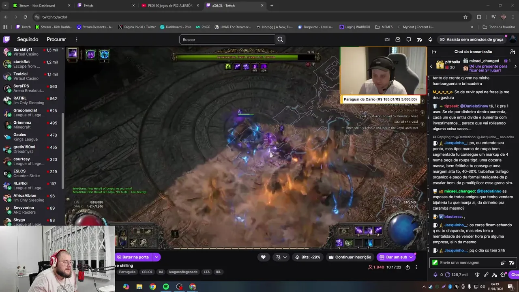Open chat settings gear icon
The image size is (519, 292).
click(x=503, y=275)
